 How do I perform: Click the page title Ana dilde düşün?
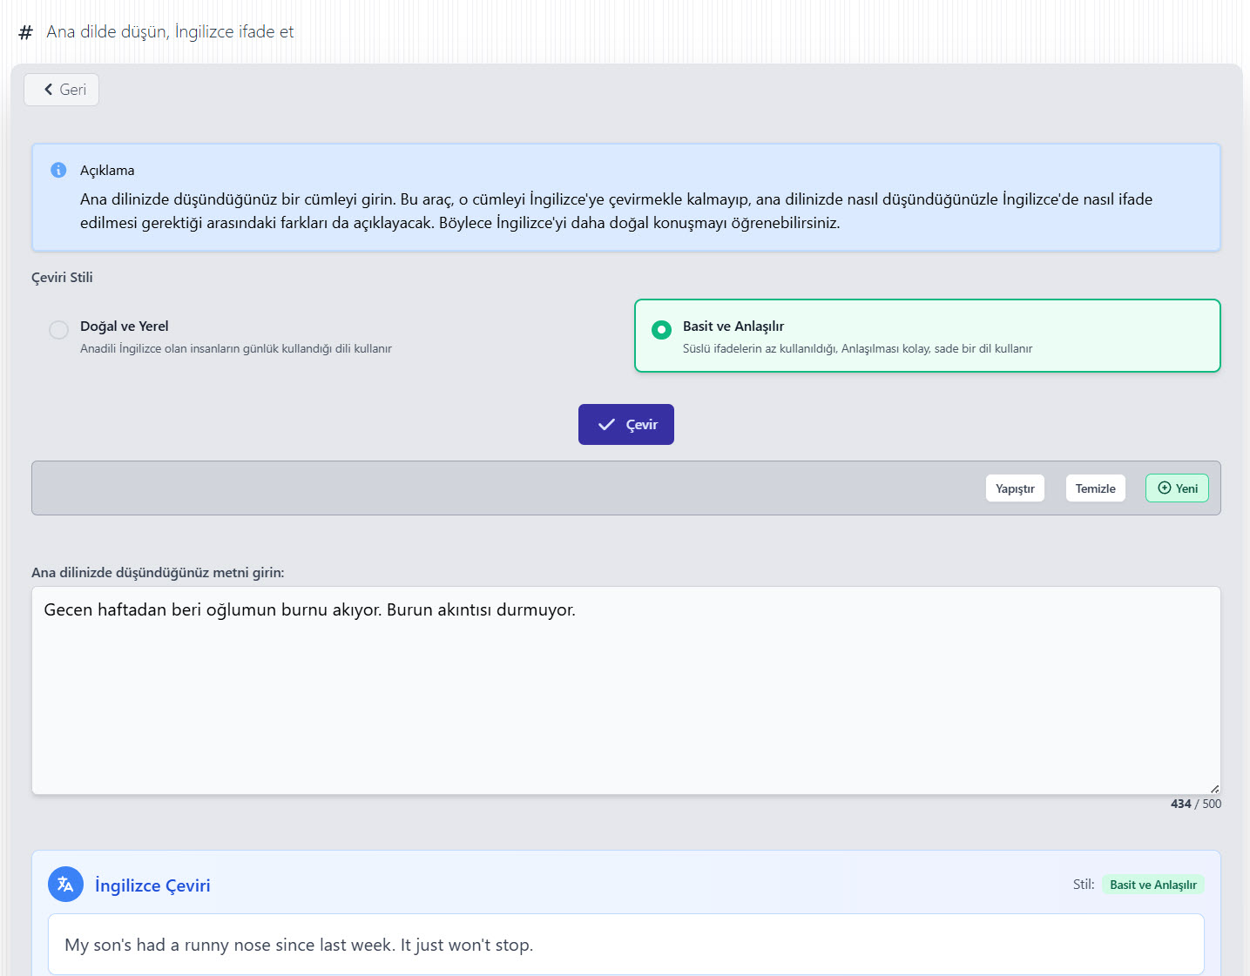170,32
